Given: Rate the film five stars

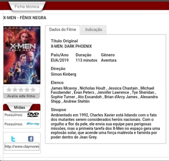Looking at the screenshot, I should pos(33,90).
